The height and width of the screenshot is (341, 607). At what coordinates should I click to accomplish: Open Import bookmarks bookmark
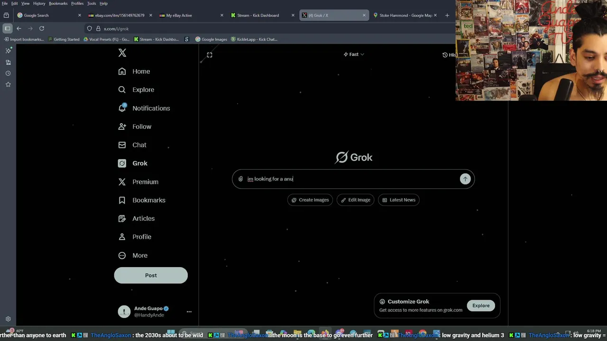[x=24, y=39]
